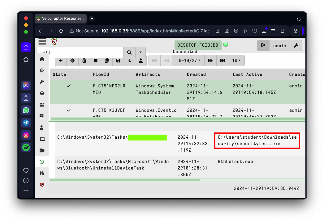The width and height of the screenshot is (324, 222).
Task: Sort by Created column header
Action: 196,74
